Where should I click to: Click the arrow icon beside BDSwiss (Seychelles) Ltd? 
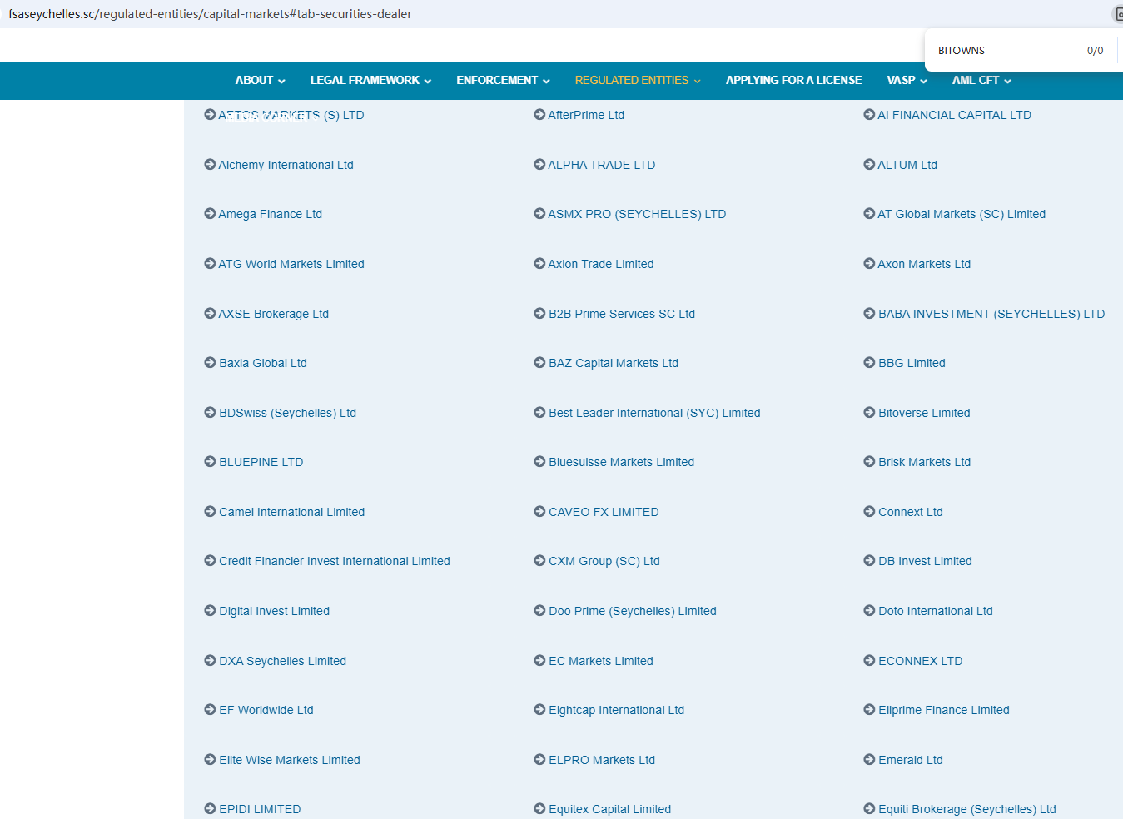[x=210, y=413]
